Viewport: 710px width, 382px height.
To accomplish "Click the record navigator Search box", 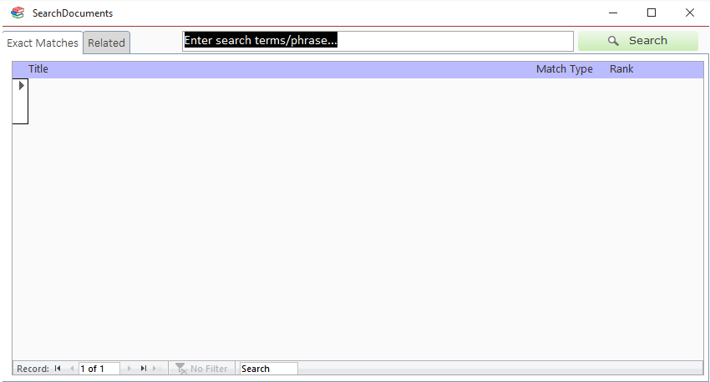I will [268, 369].
